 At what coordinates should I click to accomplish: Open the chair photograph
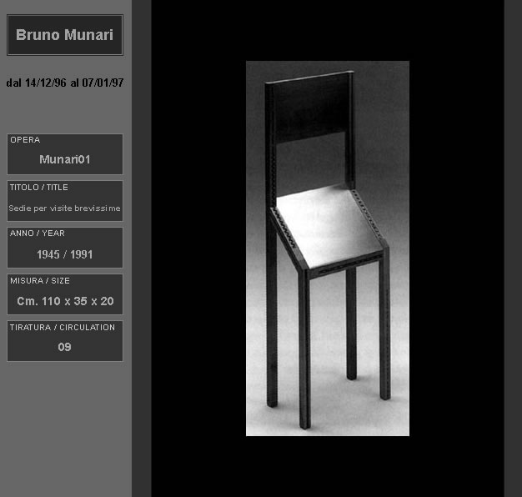click(x=328, y=248)
